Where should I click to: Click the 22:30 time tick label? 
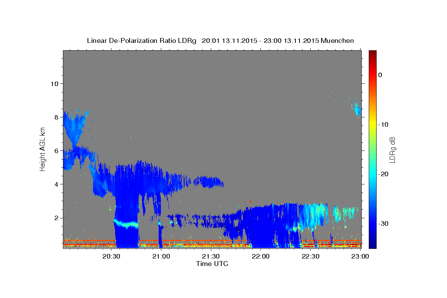click(x=310, y=257)
